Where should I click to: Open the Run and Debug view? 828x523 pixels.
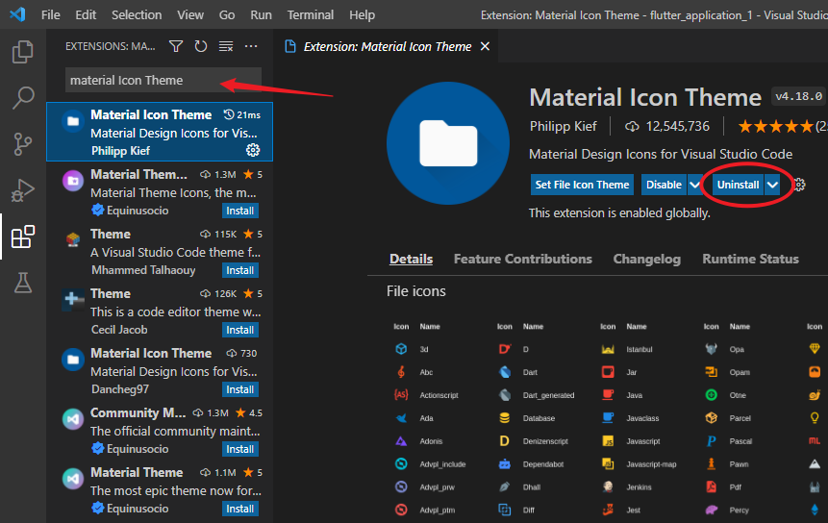[x=23, y=190]
